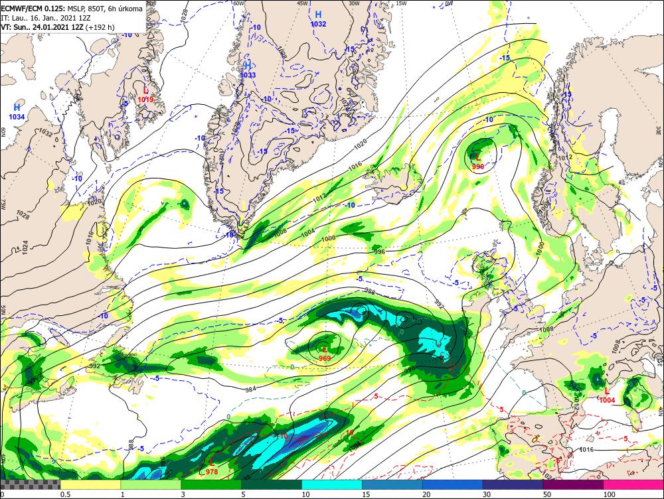The image size is (664, 499).
Task: Click the steel blue 15–20 mm legend swatch
Action: tap(392, 484)
